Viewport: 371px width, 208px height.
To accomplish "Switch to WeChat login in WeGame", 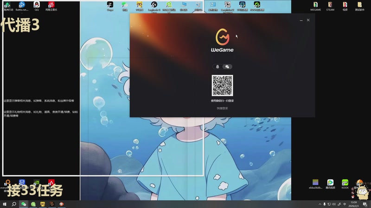I will [227, 67].
